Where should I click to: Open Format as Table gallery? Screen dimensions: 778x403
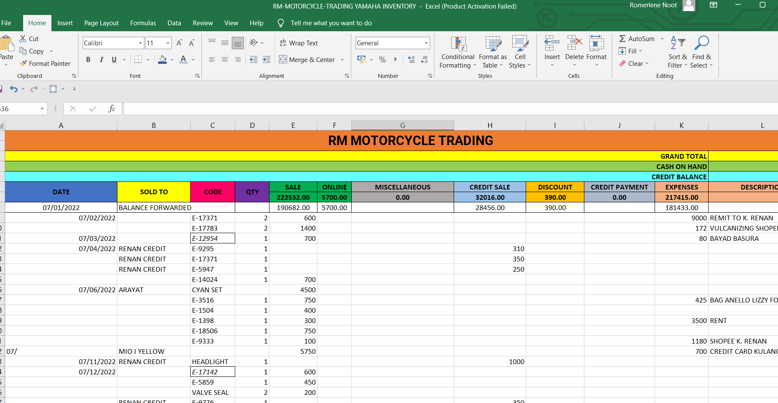493,52
